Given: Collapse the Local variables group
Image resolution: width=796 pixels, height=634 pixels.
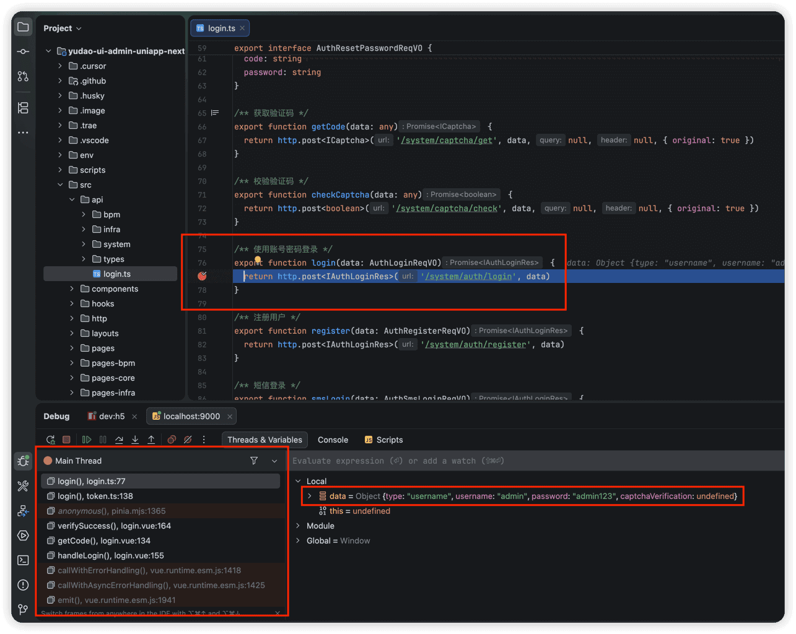Looking at the screenshot, I should (298, 481).
